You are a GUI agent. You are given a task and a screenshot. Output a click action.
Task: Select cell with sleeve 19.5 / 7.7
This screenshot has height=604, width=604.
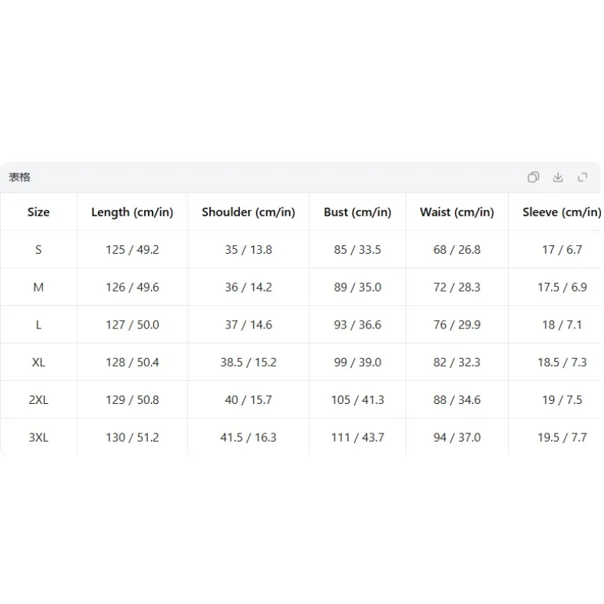coord(562,438)
